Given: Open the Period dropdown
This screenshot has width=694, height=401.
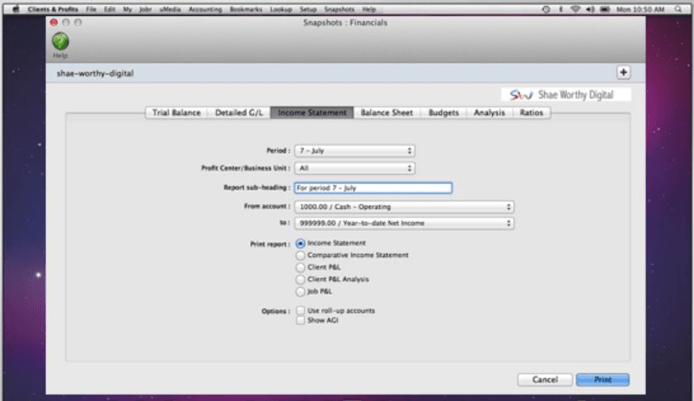Looking at the screenshot, I should 354,151.
